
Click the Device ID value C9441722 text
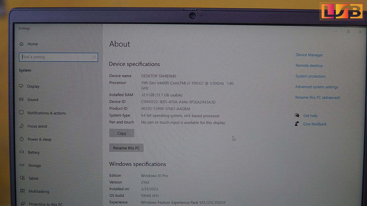click(x=178, y=102)
